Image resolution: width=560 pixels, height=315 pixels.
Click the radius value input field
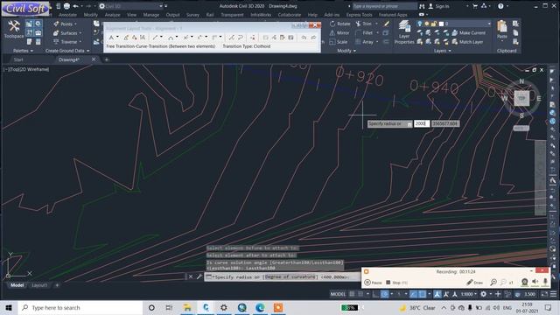[x=422, y=123]
